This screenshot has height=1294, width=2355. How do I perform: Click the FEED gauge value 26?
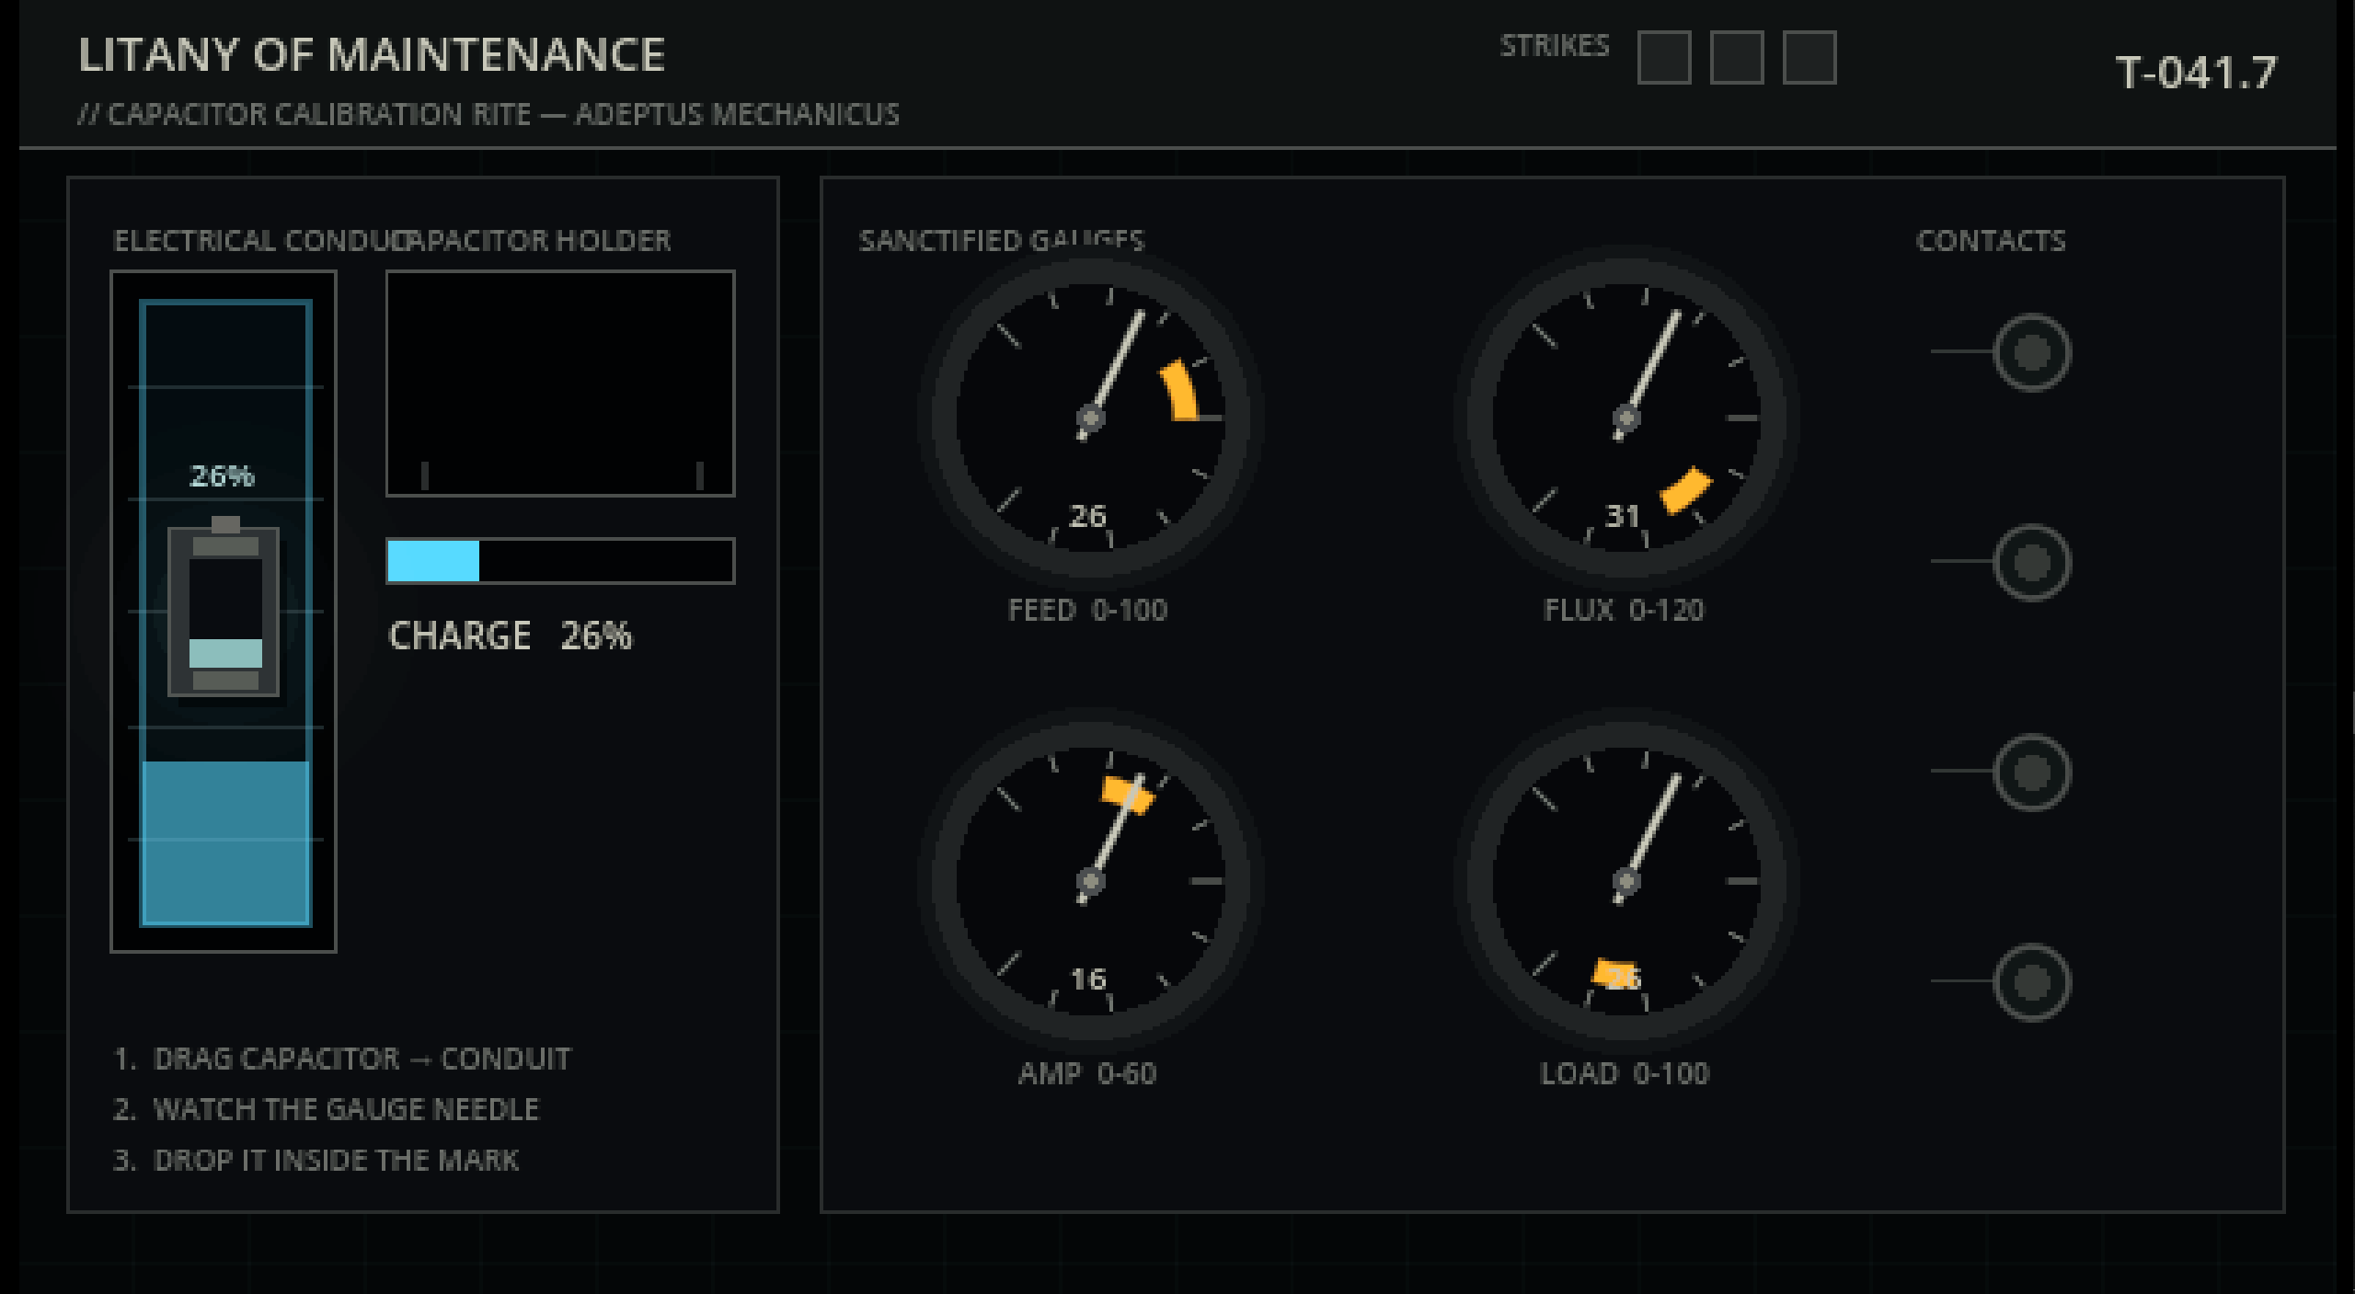click(1087, 516)
